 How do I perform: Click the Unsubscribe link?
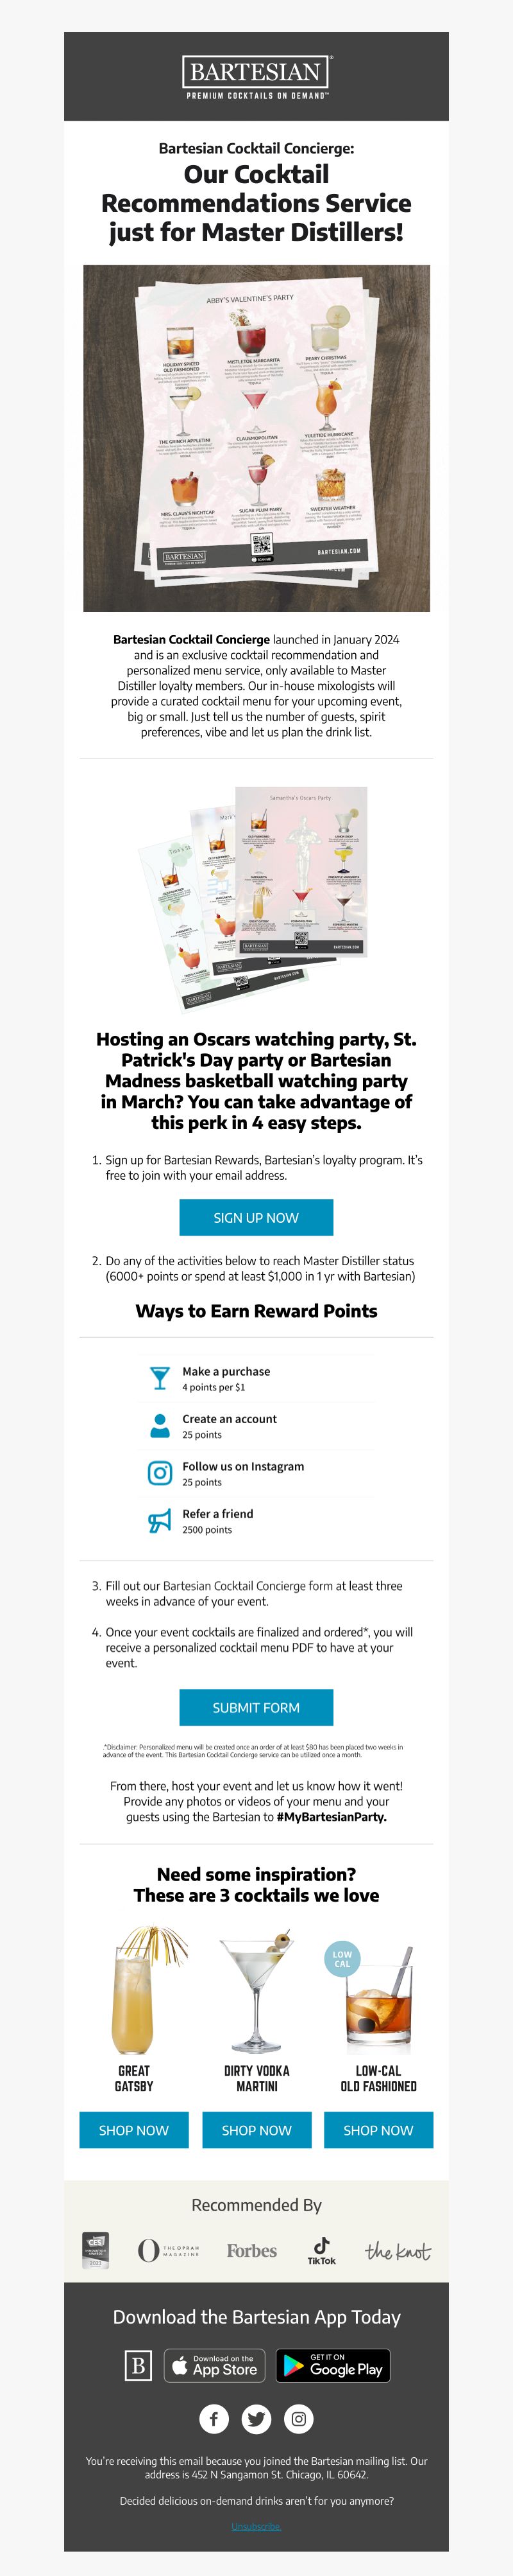pyautogui.click(x=256, y=2526)
